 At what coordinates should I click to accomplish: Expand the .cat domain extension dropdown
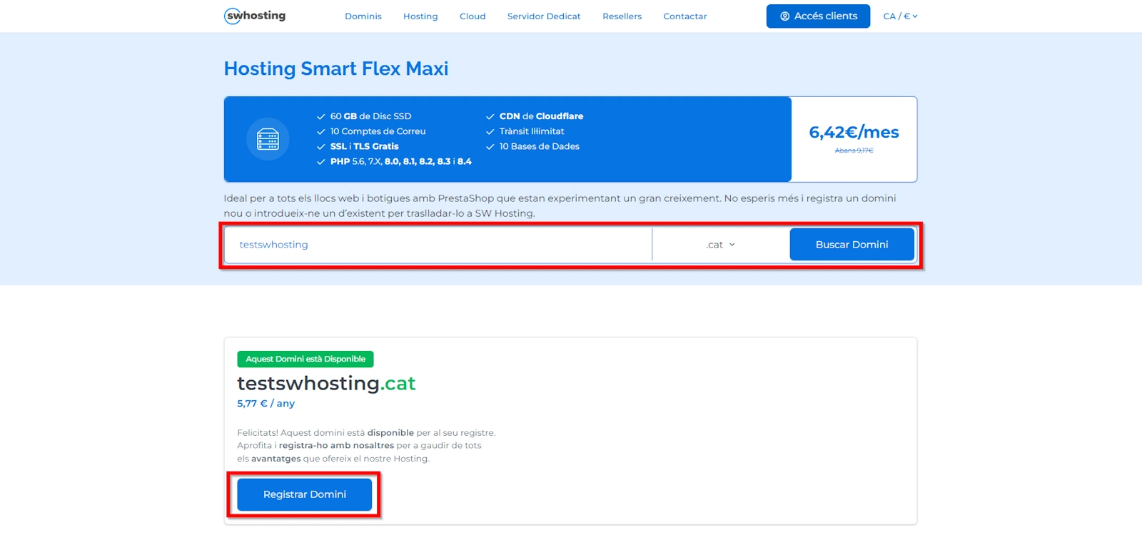click(x=721, y=245)
